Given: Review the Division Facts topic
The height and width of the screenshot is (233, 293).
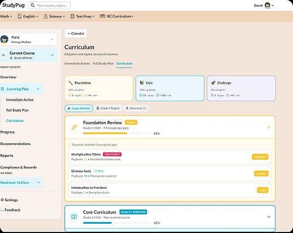Looking at the screenshot, I should pos(261,173).
